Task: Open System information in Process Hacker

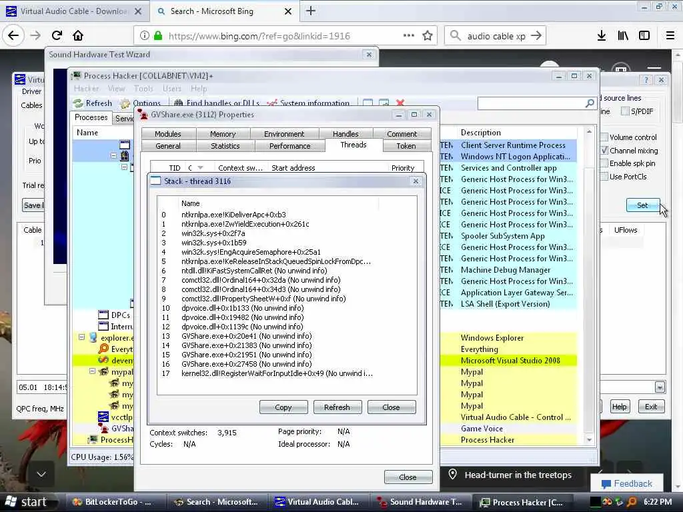Action: [308, 103]
